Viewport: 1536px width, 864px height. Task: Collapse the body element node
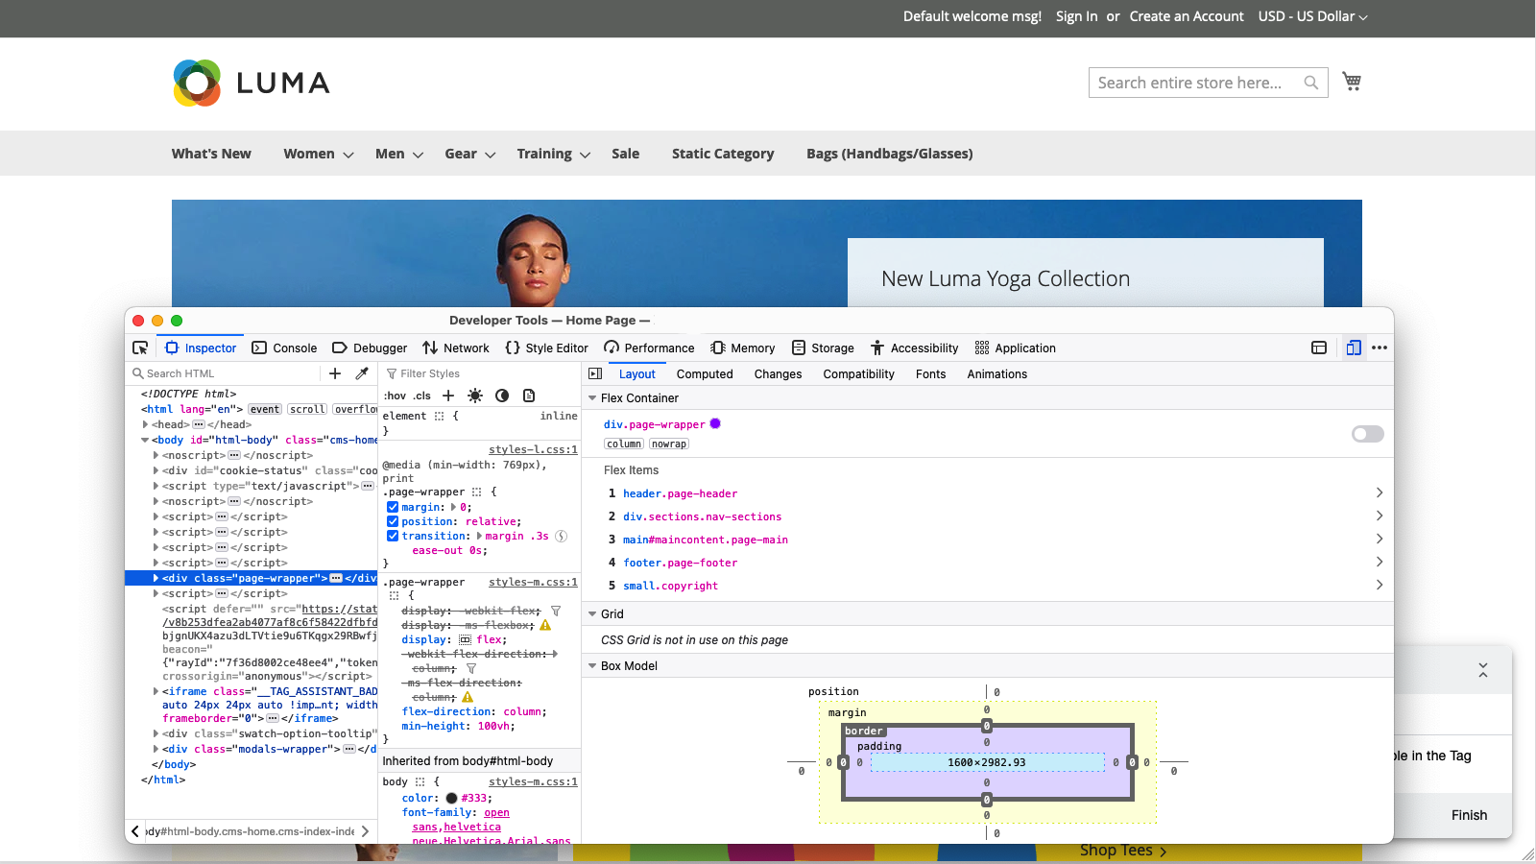(x=146, y=440)
